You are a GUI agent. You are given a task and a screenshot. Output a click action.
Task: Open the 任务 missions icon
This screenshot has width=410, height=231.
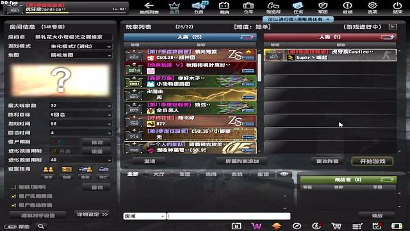click(x=298, y=8)
